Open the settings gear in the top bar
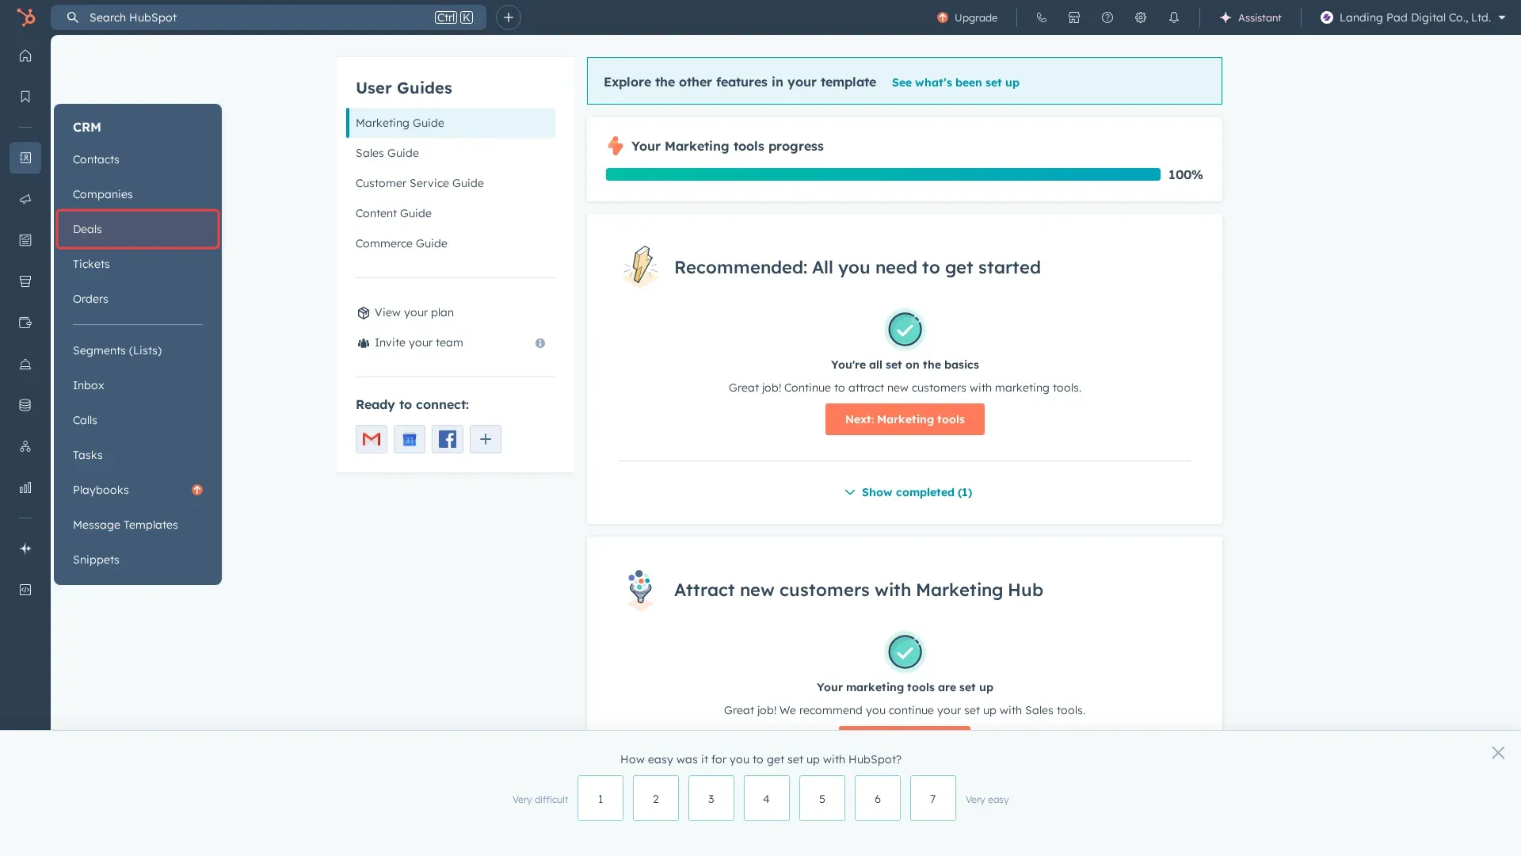Screen dimensions: 1521x856 tap(1141, 17)
